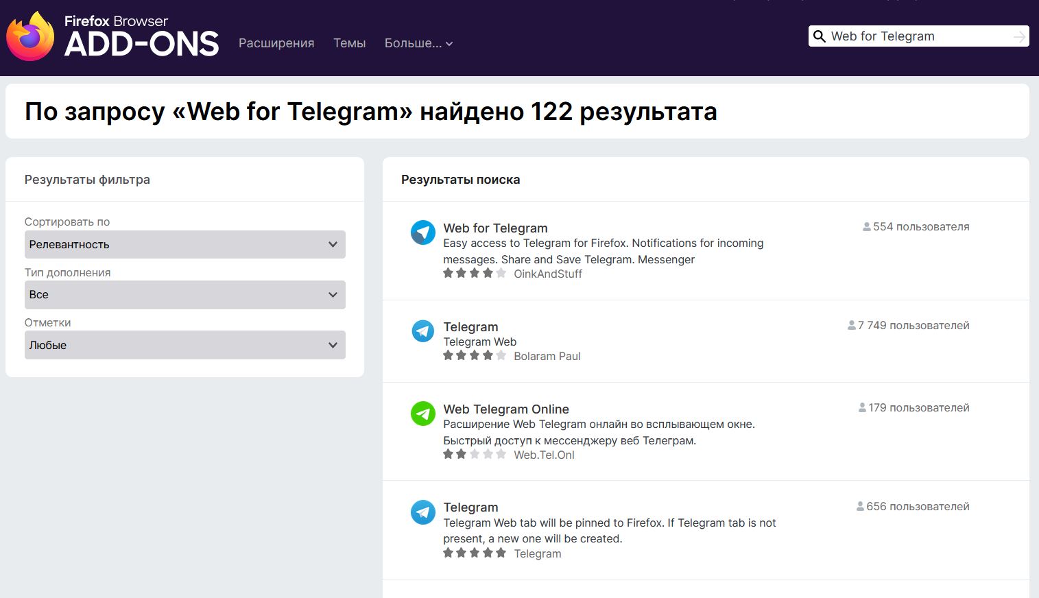Open the add-on type Все dropdown
This screenshot has height=598, width=1039.
184,295
